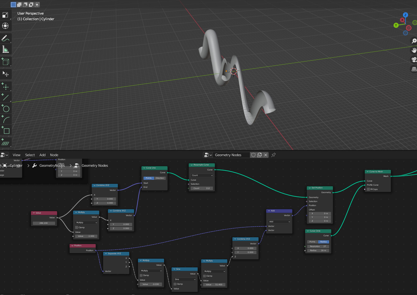The height and width of the screenshot is (295, 417).
Task: Unlink the Geometry Nodes datablock with X
Action: [x=266, y=155]
